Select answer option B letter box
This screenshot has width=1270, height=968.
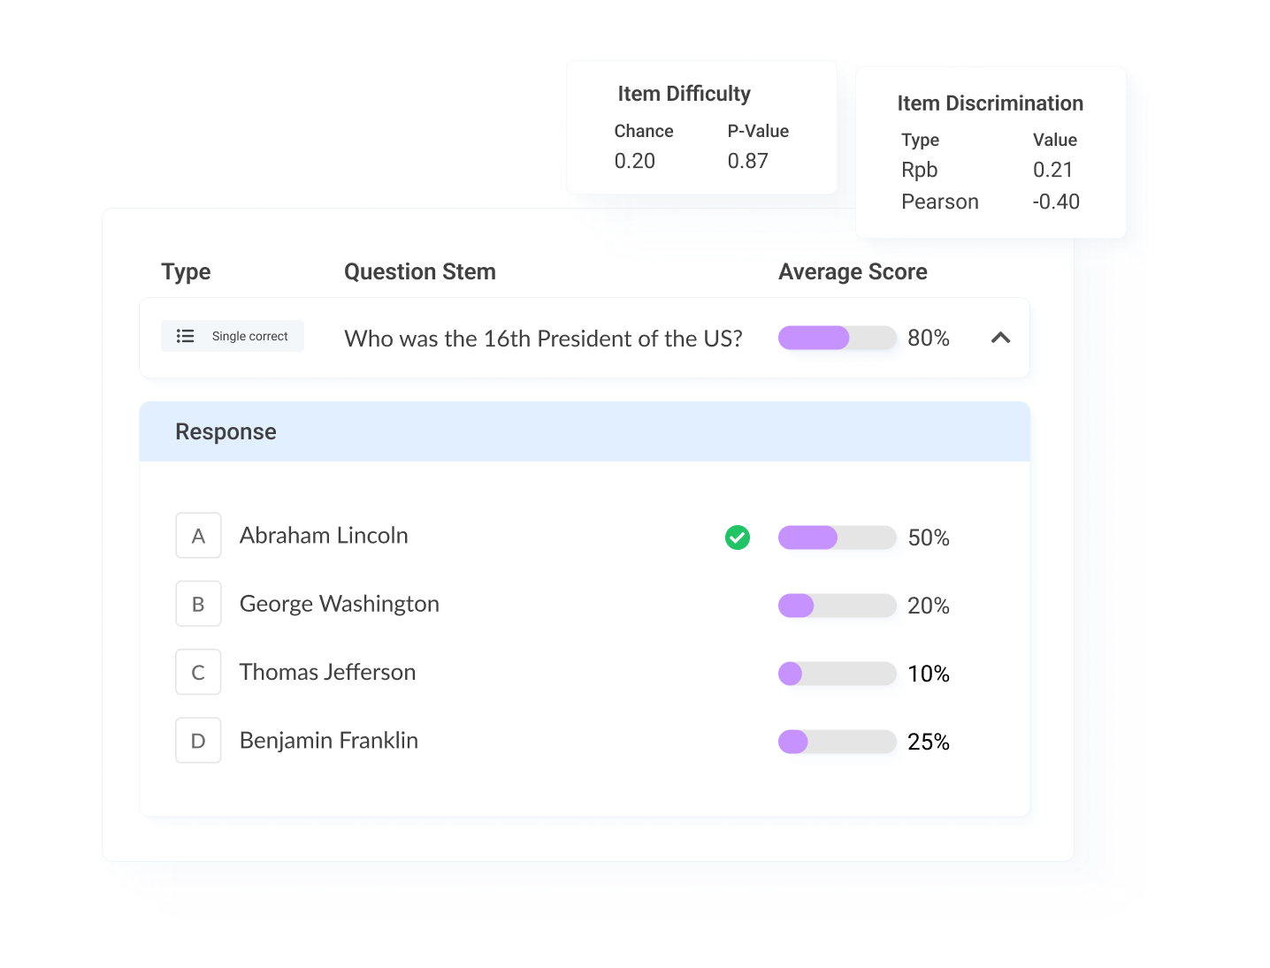(x=198, y=603)
